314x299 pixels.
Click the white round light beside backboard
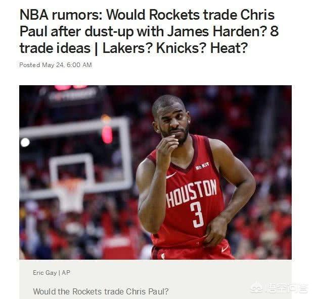[x=25, y=142]
